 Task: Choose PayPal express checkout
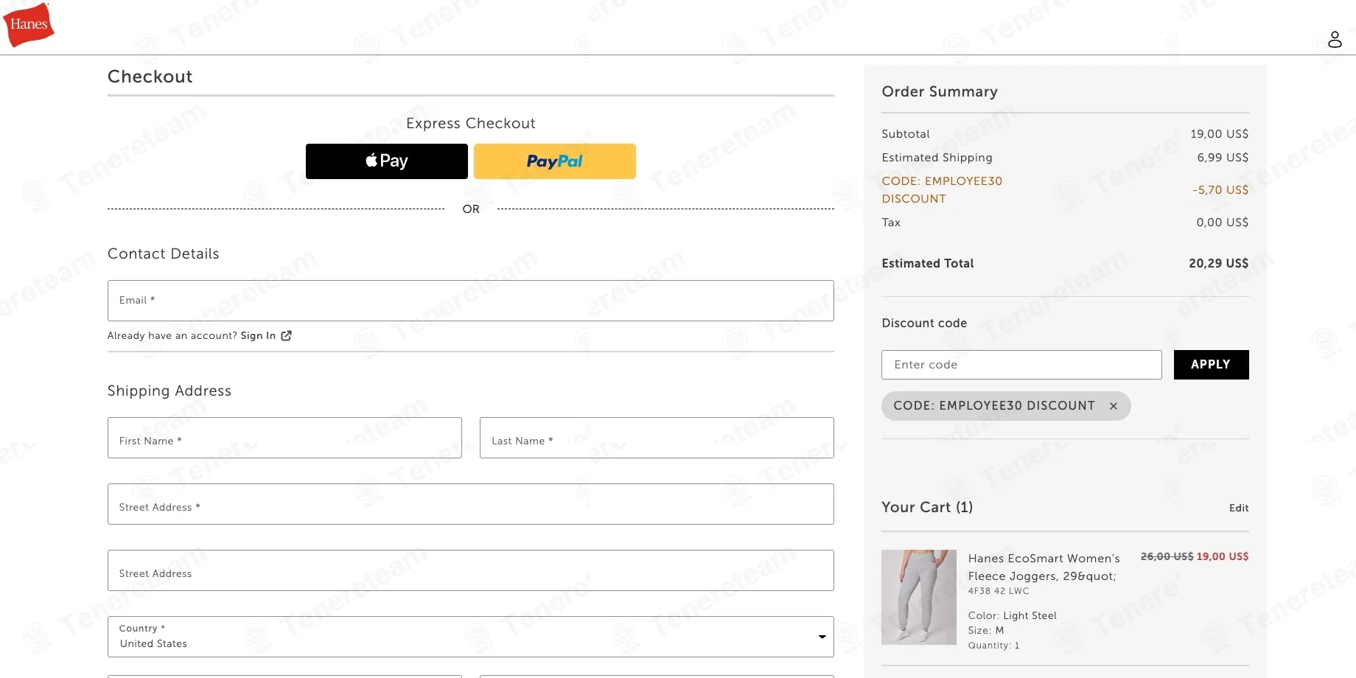click(x=555, y=161)
